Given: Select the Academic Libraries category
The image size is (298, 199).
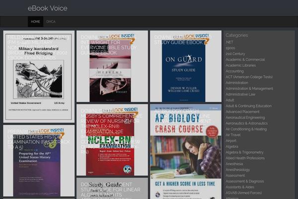Looking at the screenshot, I should (x=241, y=65).
